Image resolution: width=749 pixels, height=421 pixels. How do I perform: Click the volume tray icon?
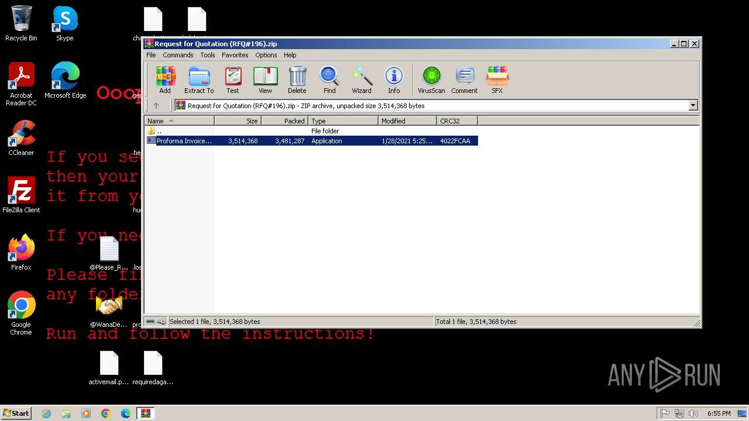point(693,413)
